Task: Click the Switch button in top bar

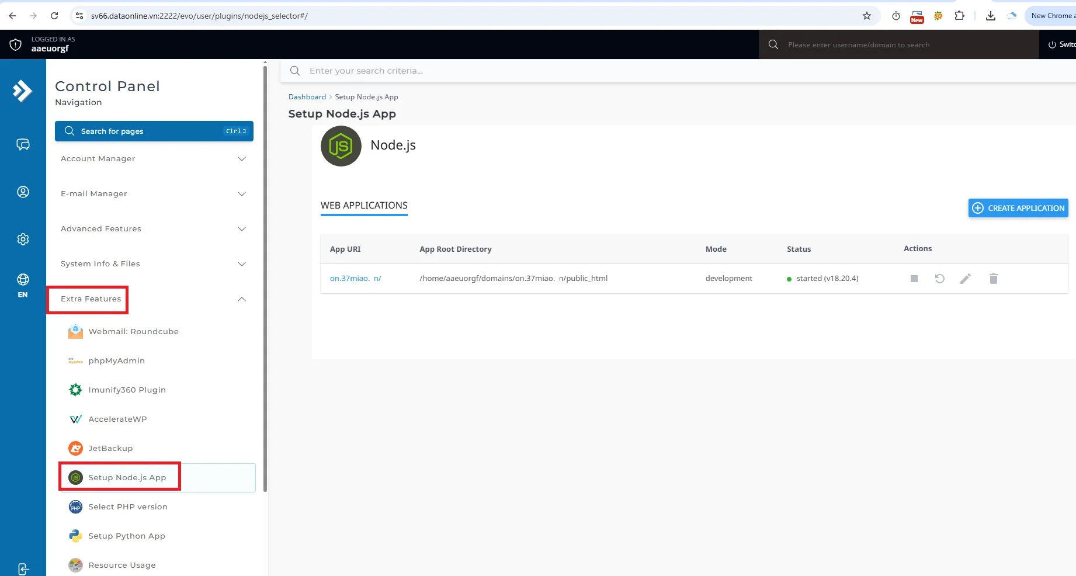Action: point(1062,44)
